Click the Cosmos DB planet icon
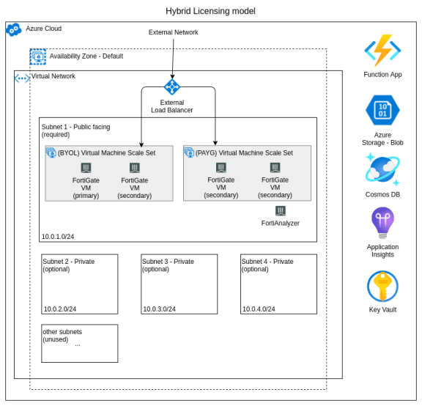 382,169
